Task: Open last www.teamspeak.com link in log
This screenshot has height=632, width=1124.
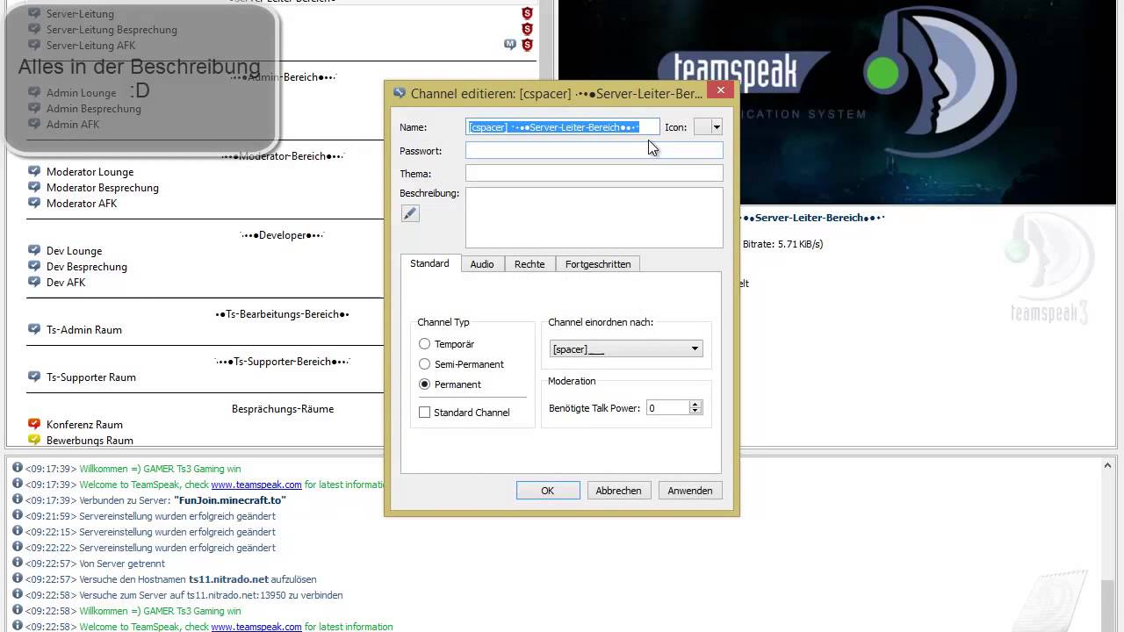Action: pos(256,627)
